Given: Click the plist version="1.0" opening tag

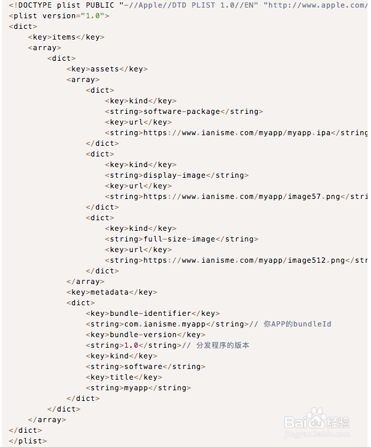Looking at the screenshot, I should (59, 16).
